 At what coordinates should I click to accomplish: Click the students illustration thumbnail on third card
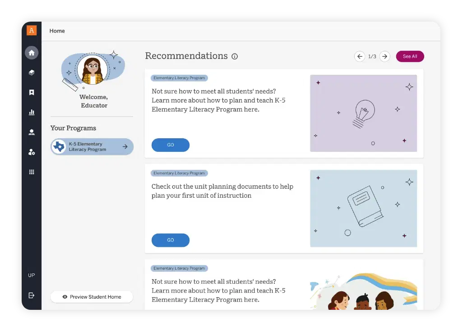363,290
